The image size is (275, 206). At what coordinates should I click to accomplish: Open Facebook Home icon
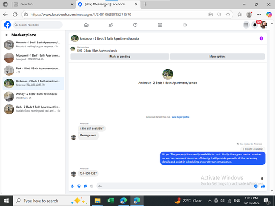(86, 25)
